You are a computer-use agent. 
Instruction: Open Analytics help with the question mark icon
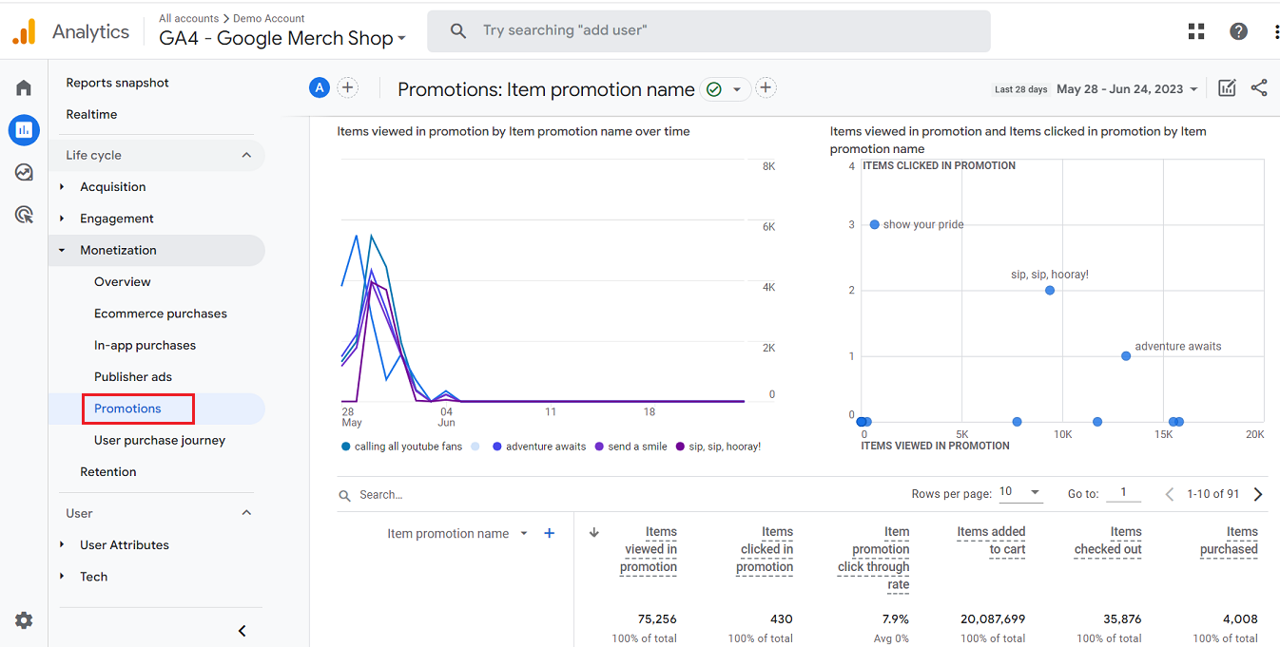1238,30
